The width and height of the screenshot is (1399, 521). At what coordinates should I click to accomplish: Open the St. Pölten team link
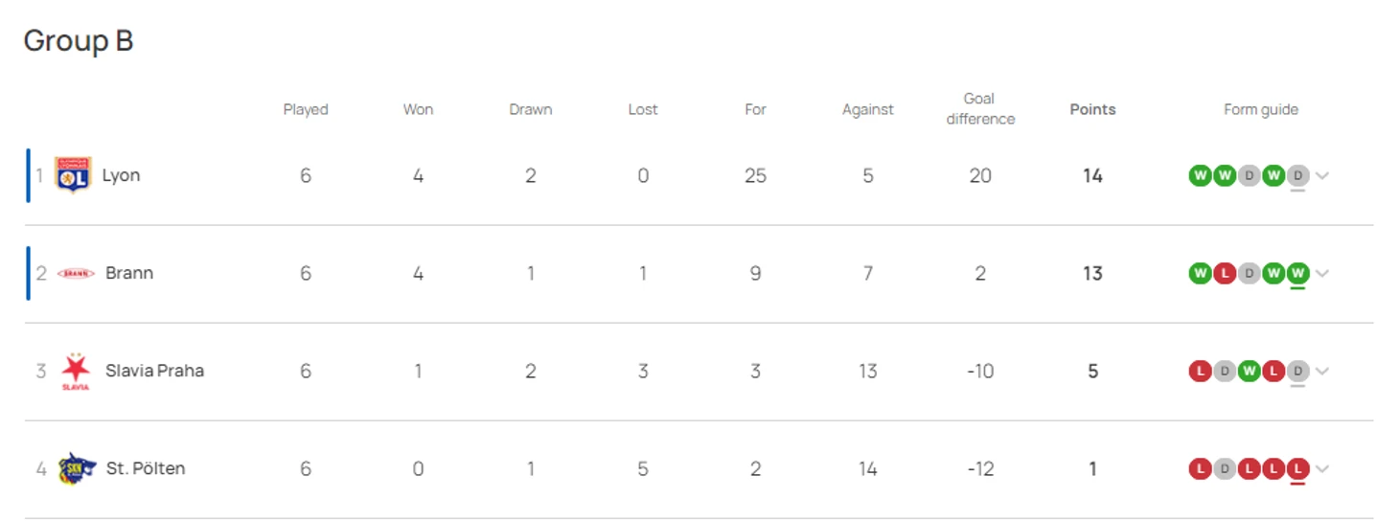pyautogui.click(x=146, y=468)
